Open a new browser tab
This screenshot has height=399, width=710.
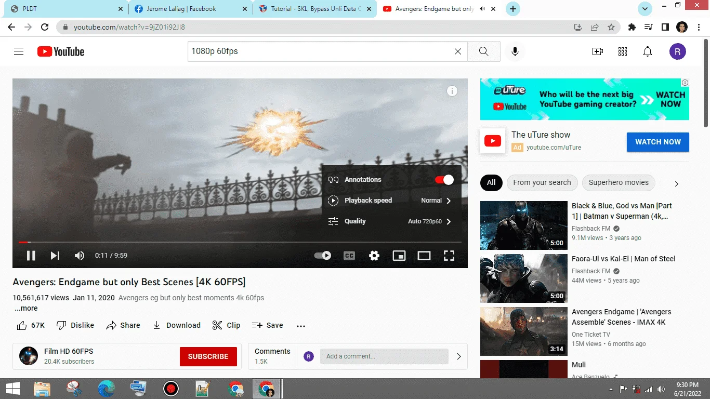513,9
